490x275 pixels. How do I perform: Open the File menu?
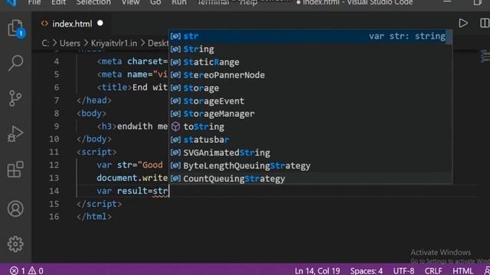pyautogui.click(x=34, y=2)
